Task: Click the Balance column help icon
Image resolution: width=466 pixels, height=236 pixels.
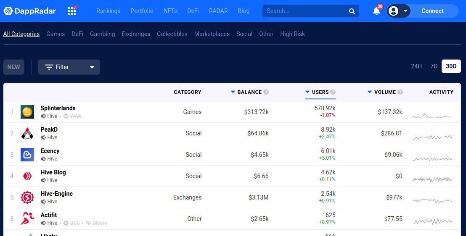Action: click(x=266, y=92)
